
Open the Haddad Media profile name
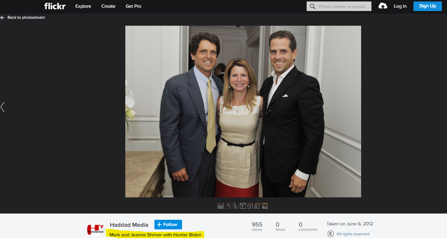pos(129,225)
